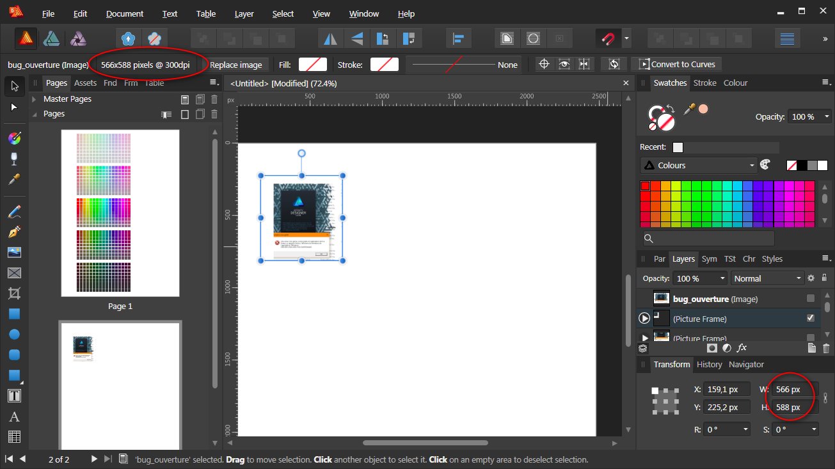The height and width of the screenshot is (469, 835).
Task: Select the Page 1 thumbnail
Action: [x=120, y=213]
